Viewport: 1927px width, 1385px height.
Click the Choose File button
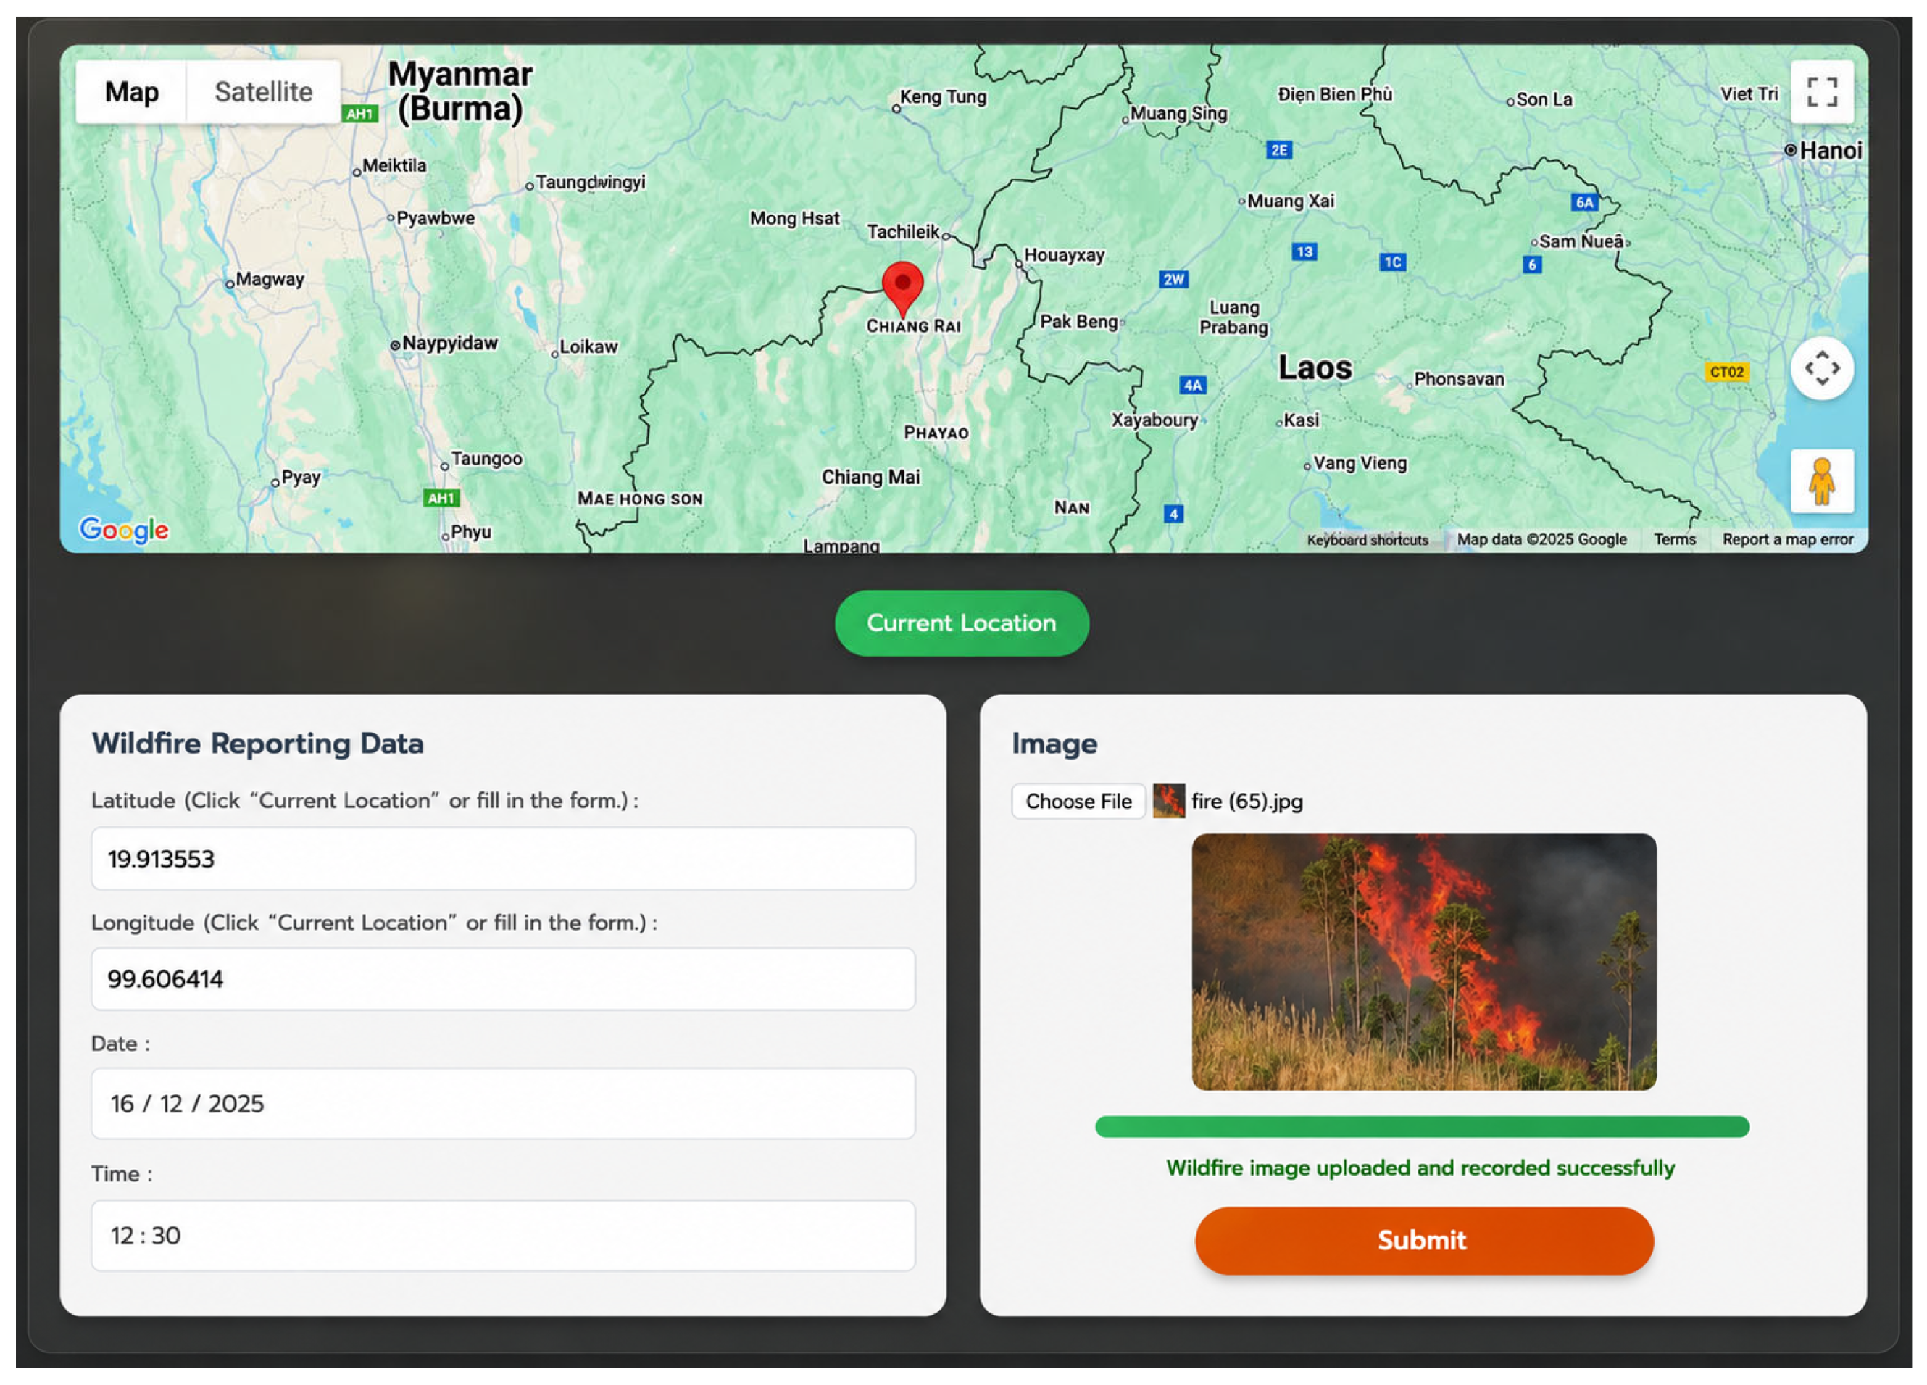click(1078, 802)
